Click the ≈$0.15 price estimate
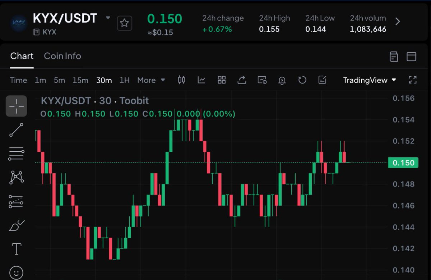Screen dimensions: 431x280 (160, 33)
